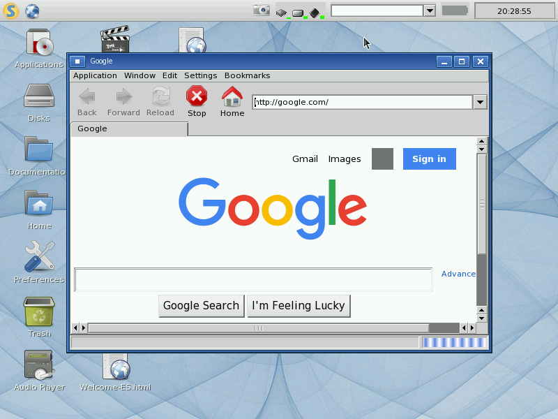Click the vertical scrollbar thumb
Image resolution: width=558 pixels, height=419 pixels.
[x=481, y=204]
